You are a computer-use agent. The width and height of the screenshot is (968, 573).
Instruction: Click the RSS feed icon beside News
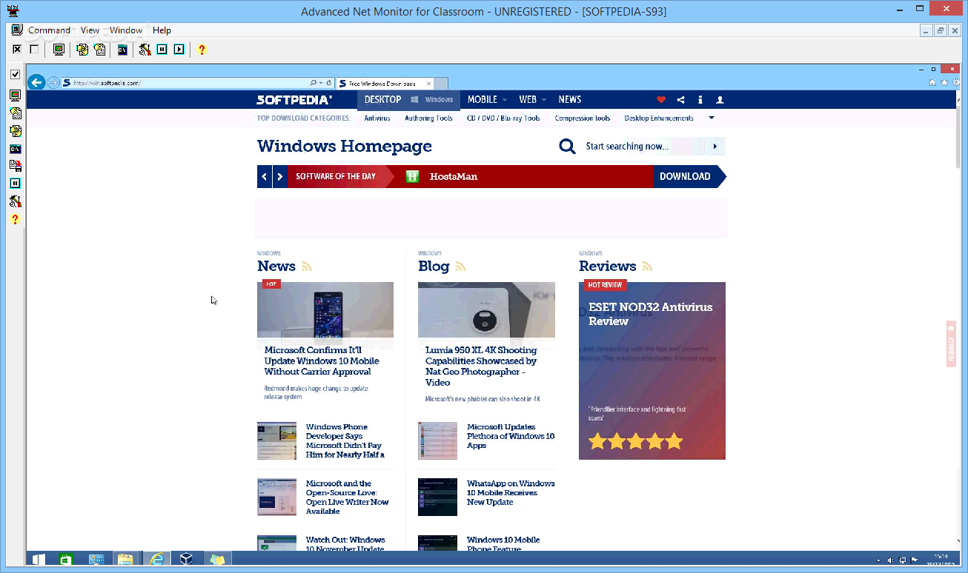(307, 267)
